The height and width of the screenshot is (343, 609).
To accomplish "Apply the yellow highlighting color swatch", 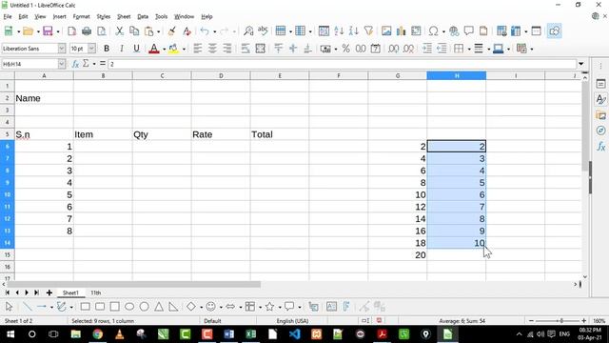I will tap(173, 49).
